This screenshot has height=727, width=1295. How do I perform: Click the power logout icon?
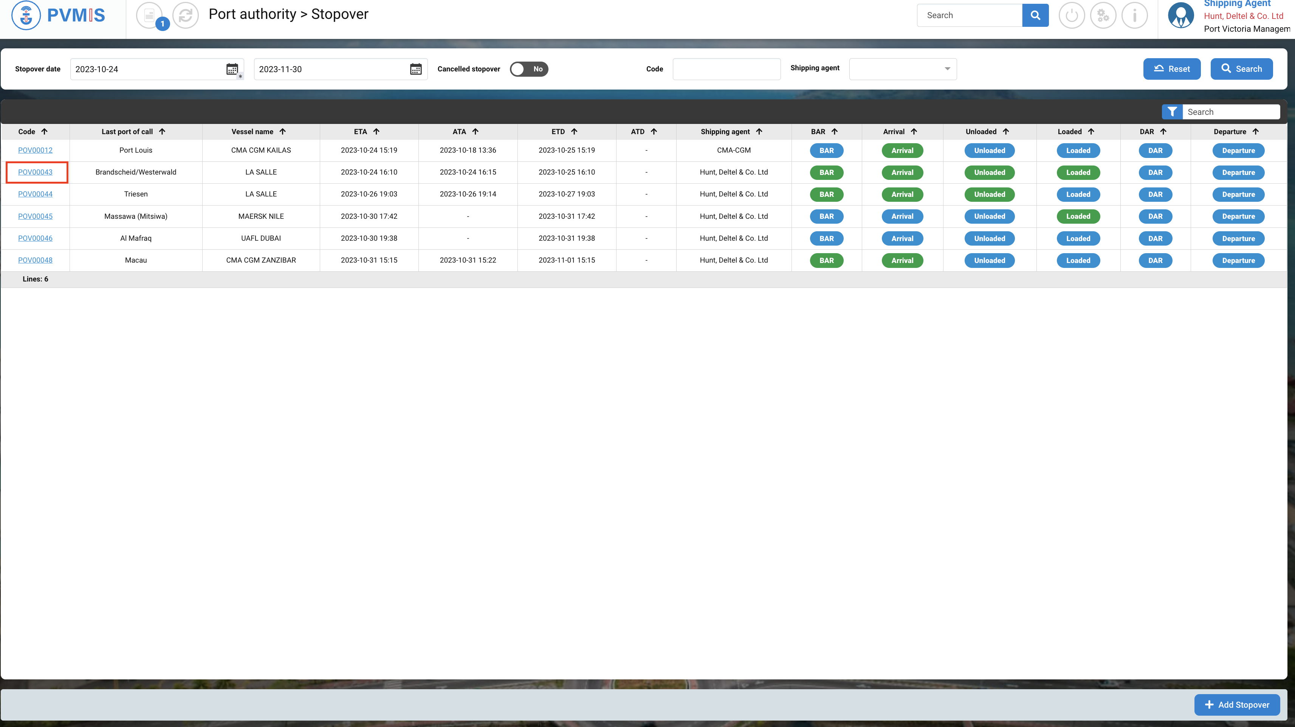tap(1071, 15)
